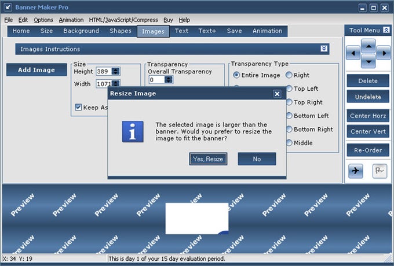The image size is (394, 266).
Task: Minimize the Banner Maker Pro window
Action: point(362,8)
